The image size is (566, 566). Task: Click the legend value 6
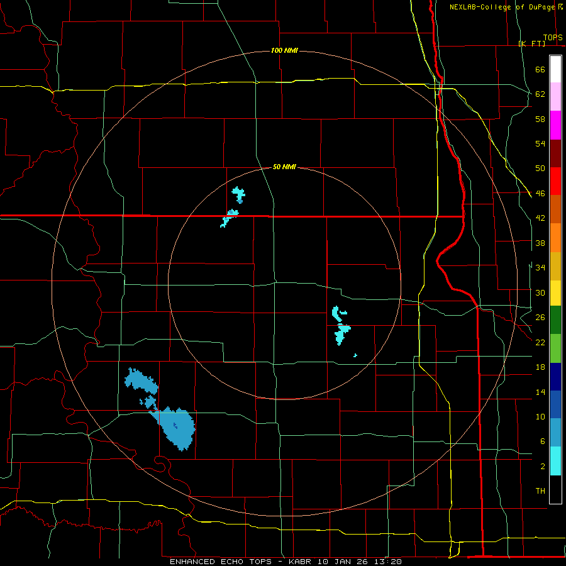tap(542, 441)
